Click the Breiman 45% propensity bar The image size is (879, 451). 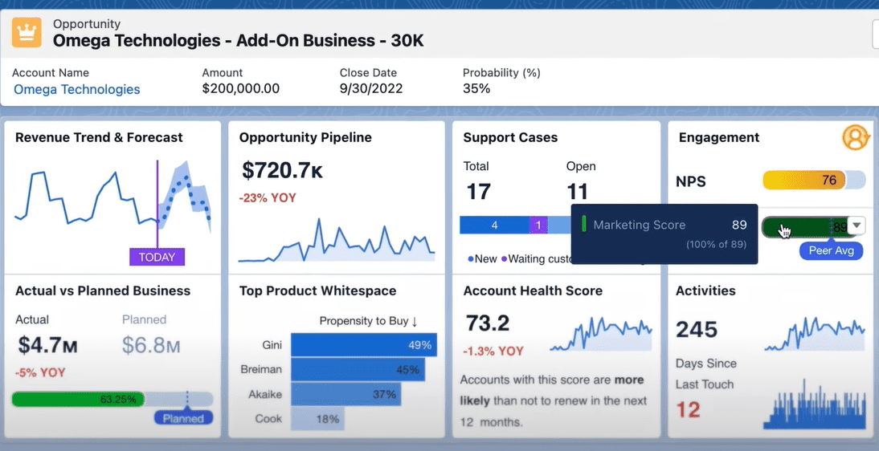click(x=358, y=370)
